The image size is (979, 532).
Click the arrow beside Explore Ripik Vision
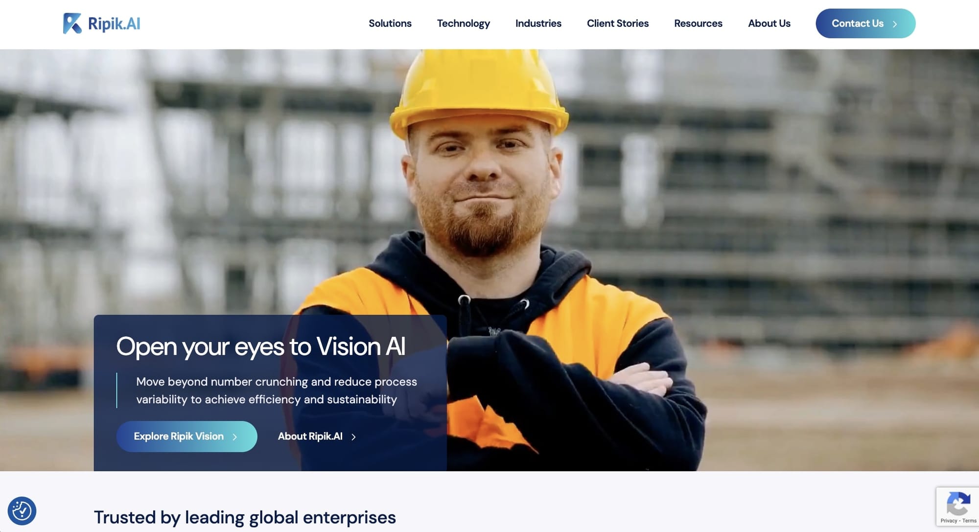[x=235, y=437]
